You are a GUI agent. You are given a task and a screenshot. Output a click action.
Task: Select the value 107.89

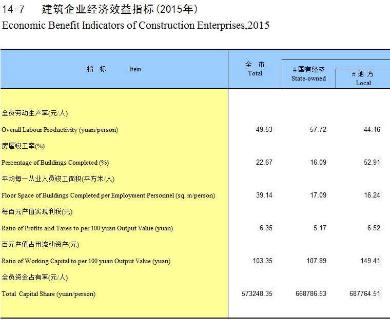point(317,261)
